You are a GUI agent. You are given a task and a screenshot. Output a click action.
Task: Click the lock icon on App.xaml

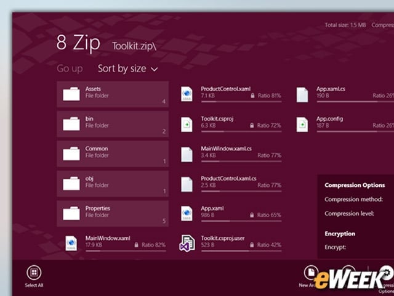tap(252, 215)
